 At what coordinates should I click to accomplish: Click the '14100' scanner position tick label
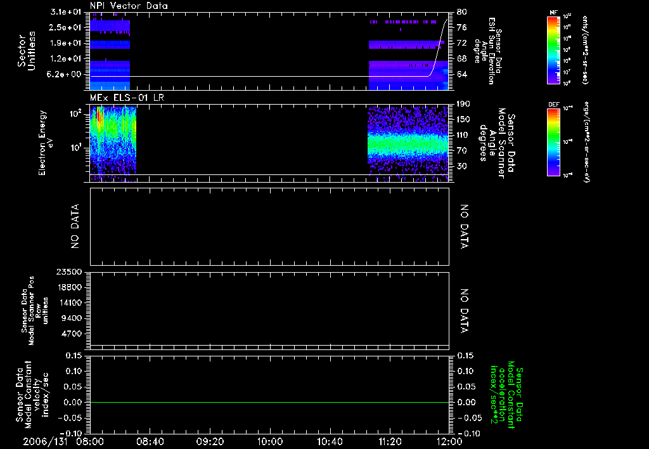tap(68, 303)
